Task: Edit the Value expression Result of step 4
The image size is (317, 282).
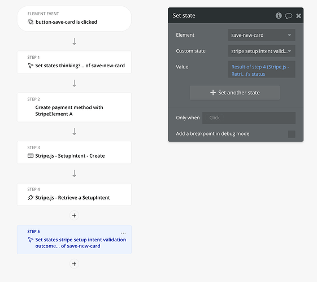Action: (262, 70)
